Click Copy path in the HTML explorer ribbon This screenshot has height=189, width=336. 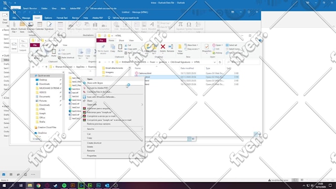pos(131,49)
